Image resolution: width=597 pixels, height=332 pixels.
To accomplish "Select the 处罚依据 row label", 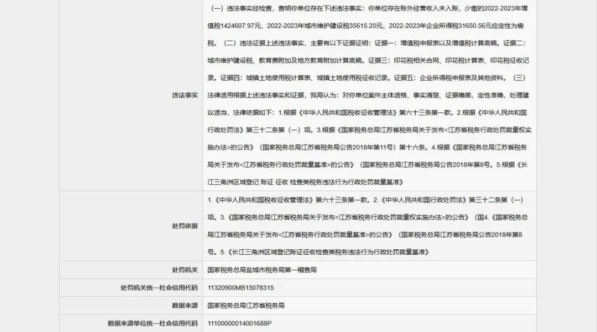I will pyautogui.click(x=184, y=226).
